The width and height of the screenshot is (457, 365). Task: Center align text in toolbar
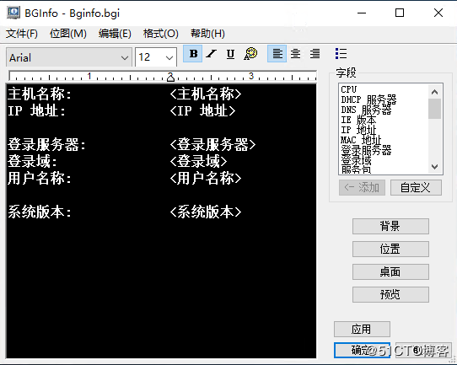click(x=296, y=54)
